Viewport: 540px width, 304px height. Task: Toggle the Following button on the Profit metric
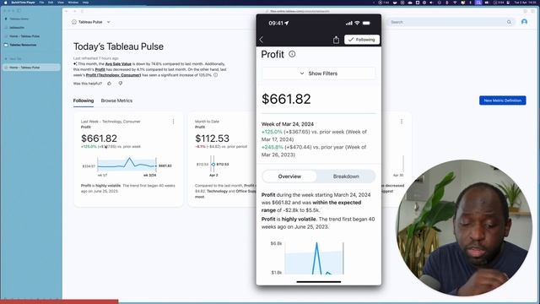[x=362, y=40]
